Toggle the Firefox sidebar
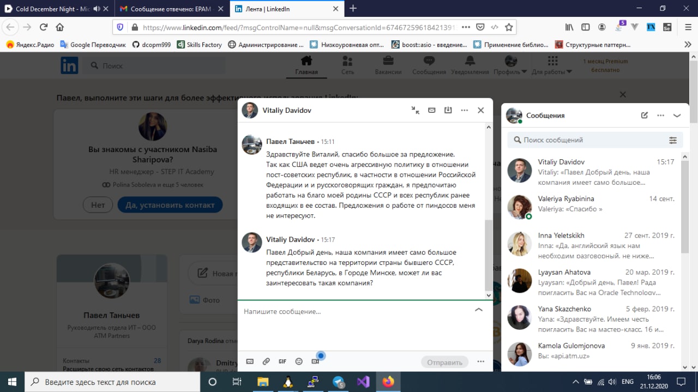The width and height of the screenshot is (698, 392). tap(585, 27)
